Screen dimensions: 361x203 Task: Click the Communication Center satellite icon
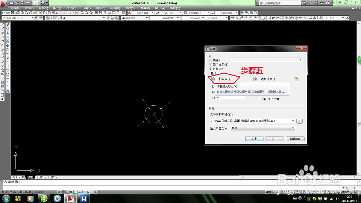point(317,3)
